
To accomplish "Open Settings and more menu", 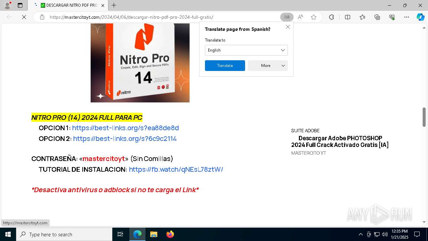I will 407,17.
